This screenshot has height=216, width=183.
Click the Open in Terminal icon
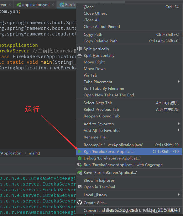pos(80,187)
